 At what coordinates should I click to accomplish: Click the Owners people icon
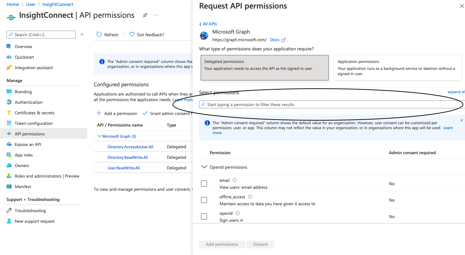[x=9, y=165]
